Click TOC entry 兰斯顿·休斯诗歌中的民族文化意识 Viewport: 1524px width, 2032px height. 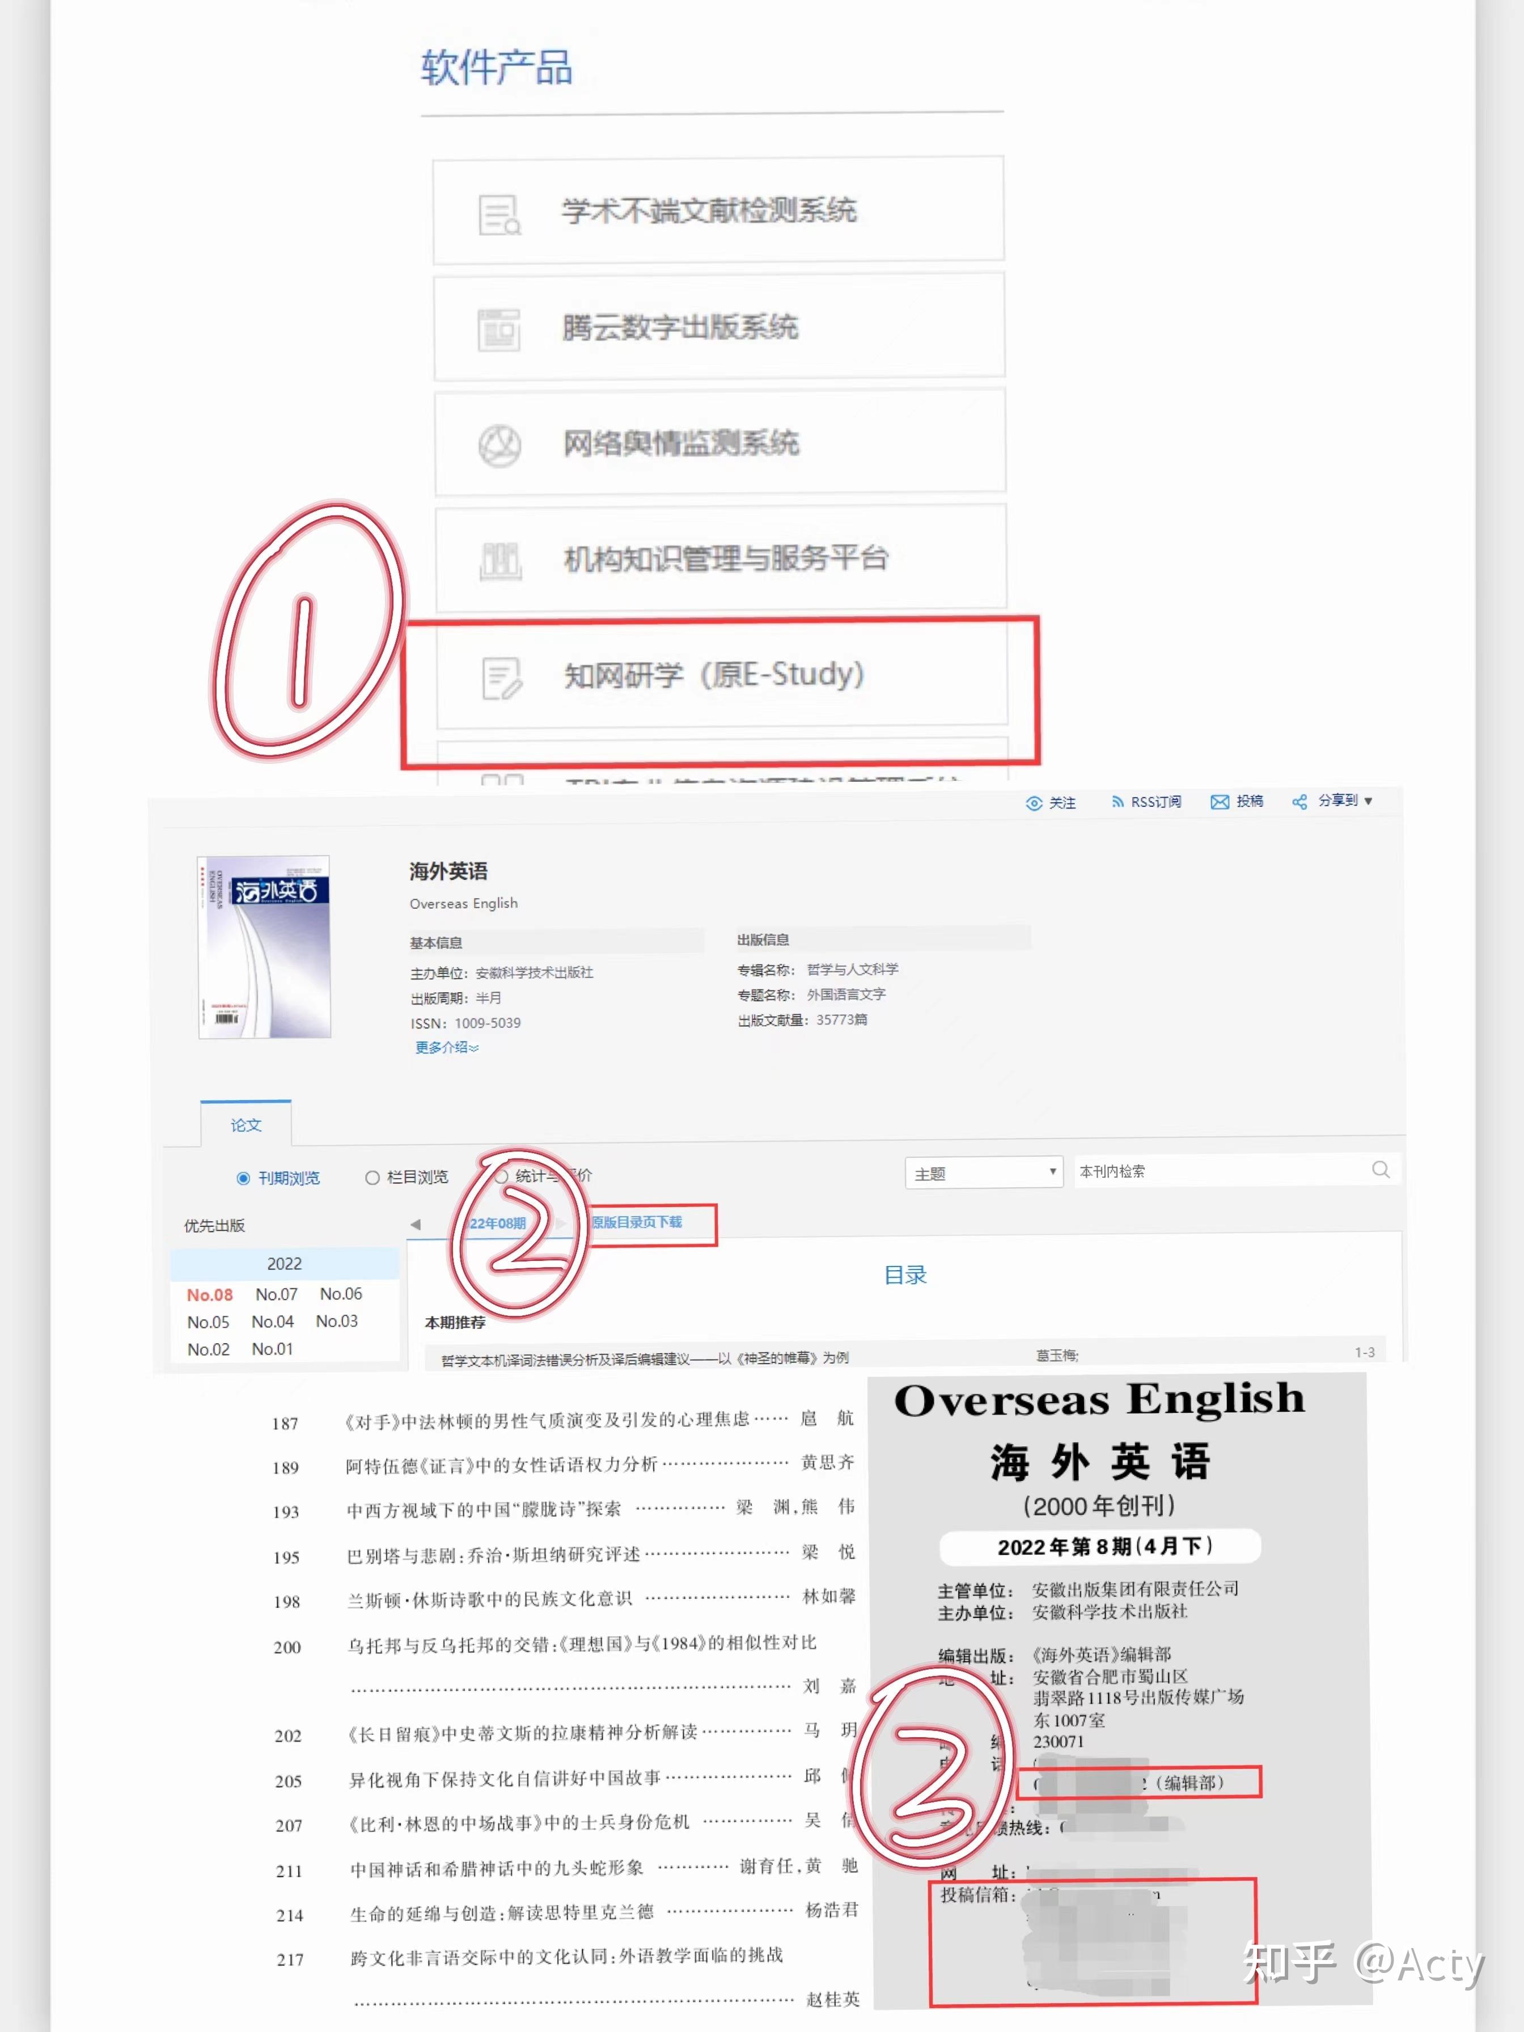(x=490, y=1599)
